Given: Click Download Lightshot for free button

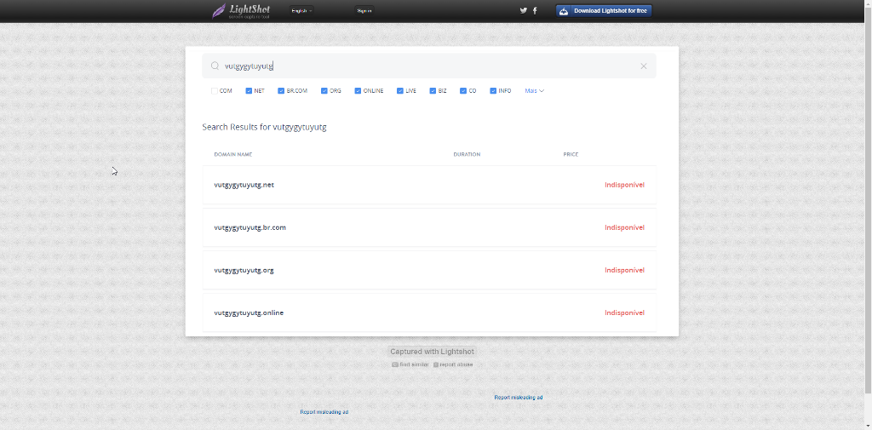Looking at the screenshot, I should 604,10.
